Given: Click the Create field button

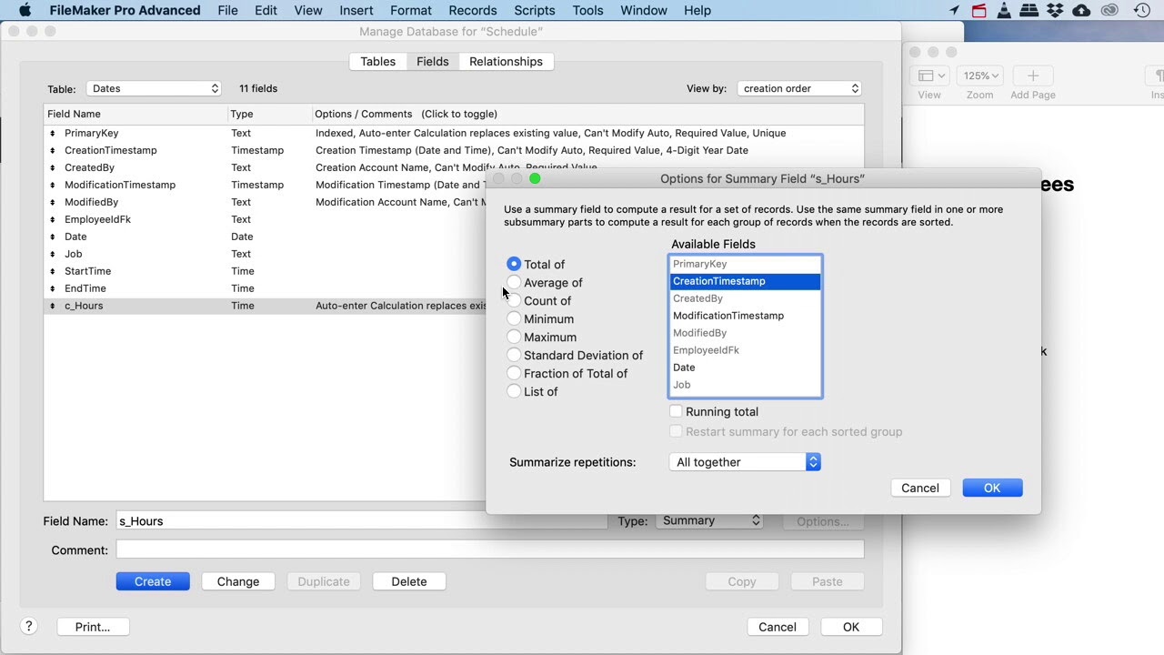Looking at the screenshot, I should point(153,581).
